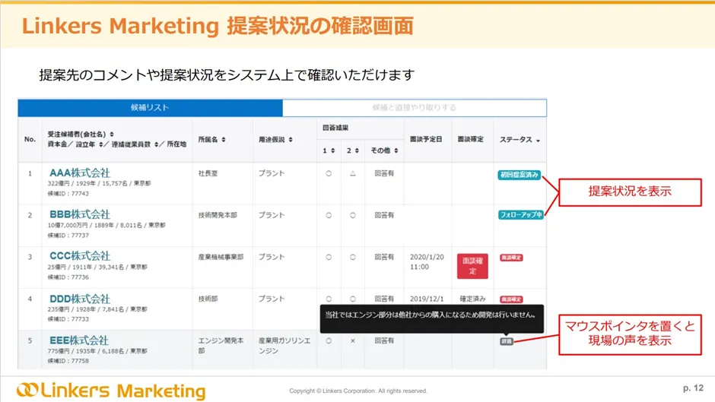Image resolution: width=715 pixels, height=402 pixels.
Task: Click first circle mark in CCC row
Action: click(329, 257)
